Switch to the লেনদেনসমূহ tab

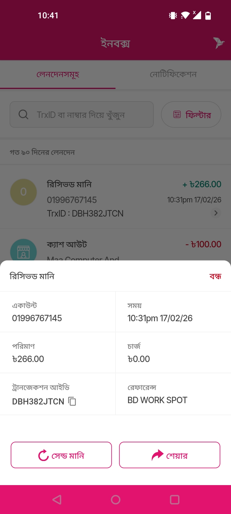pos(58,75)
